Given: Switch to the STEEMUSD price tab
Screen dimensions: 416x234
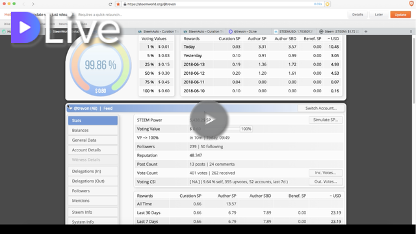Looking at the screenshot, I should tap(294, 31).
